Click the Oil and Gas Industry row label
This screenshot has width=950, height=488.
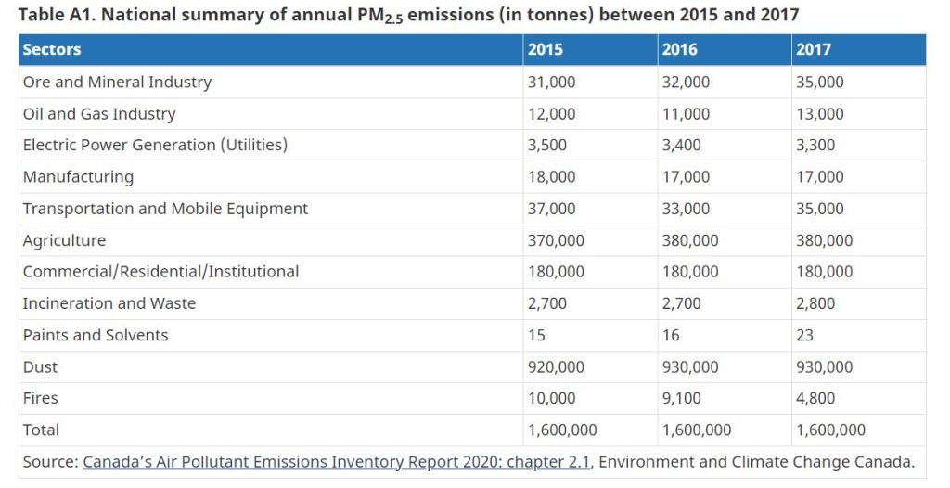pyautogui.click(x=99, y=114)
